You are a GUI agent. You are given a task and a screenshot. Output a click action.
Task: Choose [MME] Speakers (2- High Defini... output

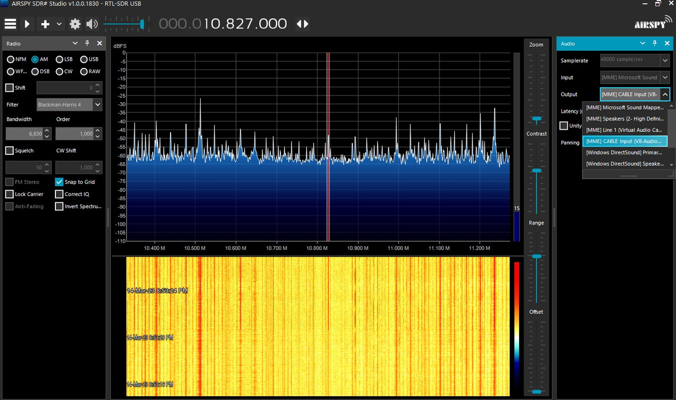click(x=625, y=119)
